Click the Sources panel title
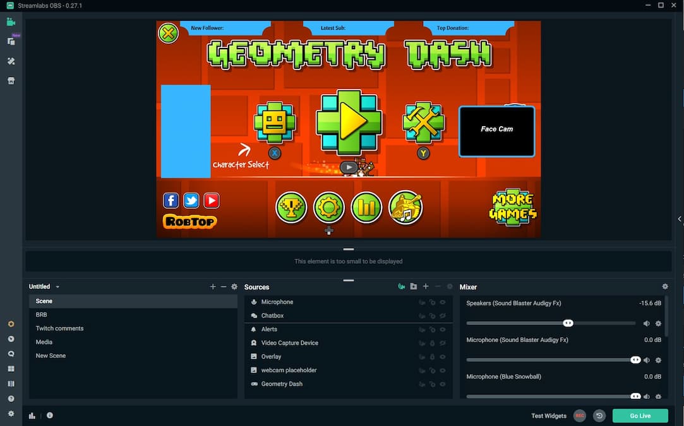 (x=256, y=287)
